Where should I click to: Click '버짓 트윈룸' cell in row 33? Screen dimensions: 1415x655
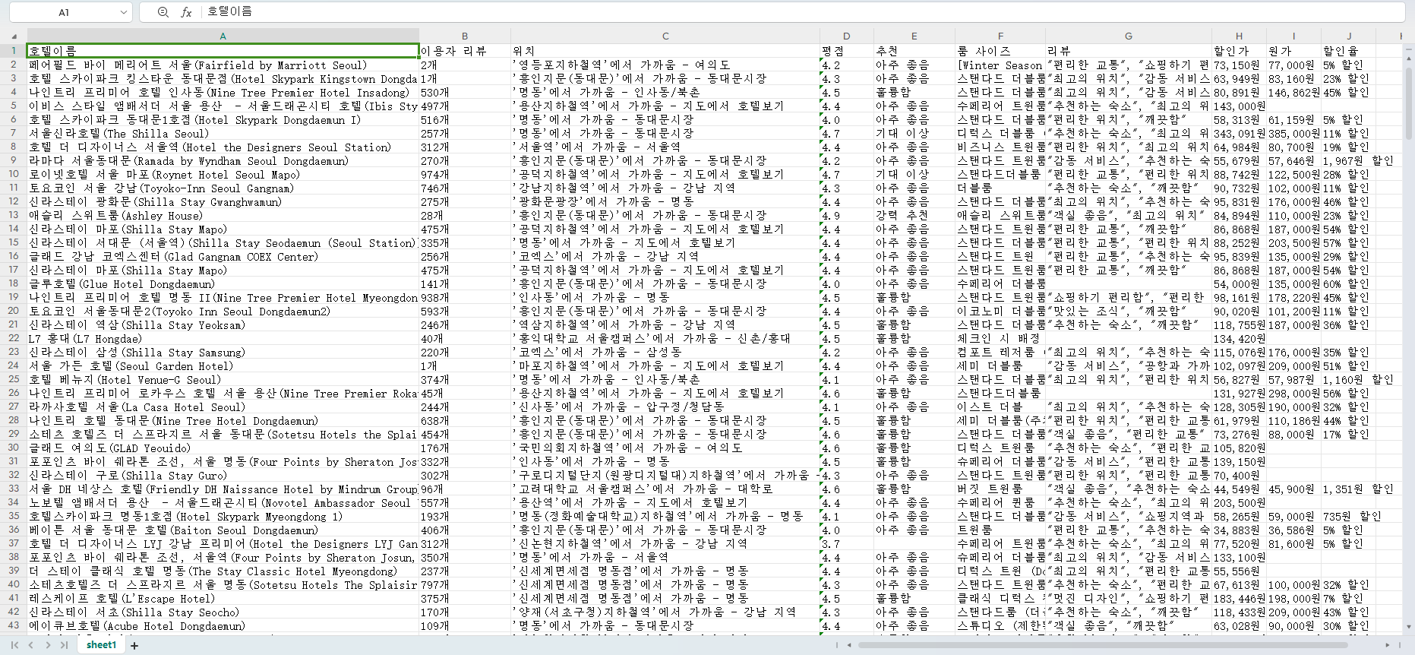pos(1000,489)
